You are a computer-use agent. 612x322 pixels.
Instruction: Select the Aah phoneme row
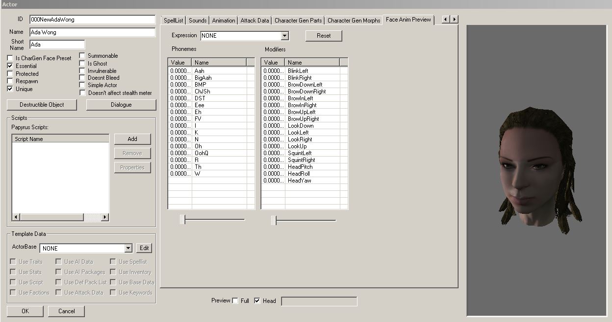pos(211,71)
